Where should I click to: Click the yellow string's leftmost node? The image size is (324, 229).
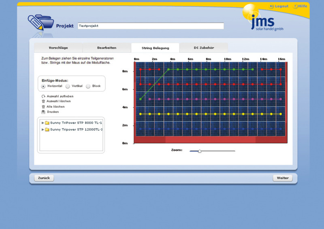[141, 114]
